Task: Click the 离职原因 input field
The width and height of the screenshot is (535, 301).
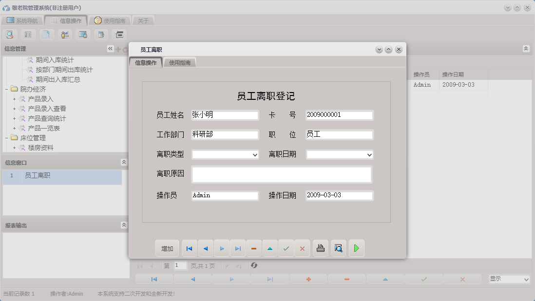Action: coord(282,174)
